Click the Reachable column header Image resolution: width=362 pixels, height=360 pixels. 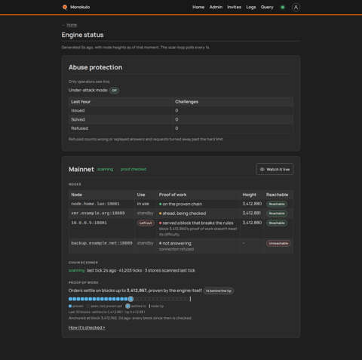278,195
